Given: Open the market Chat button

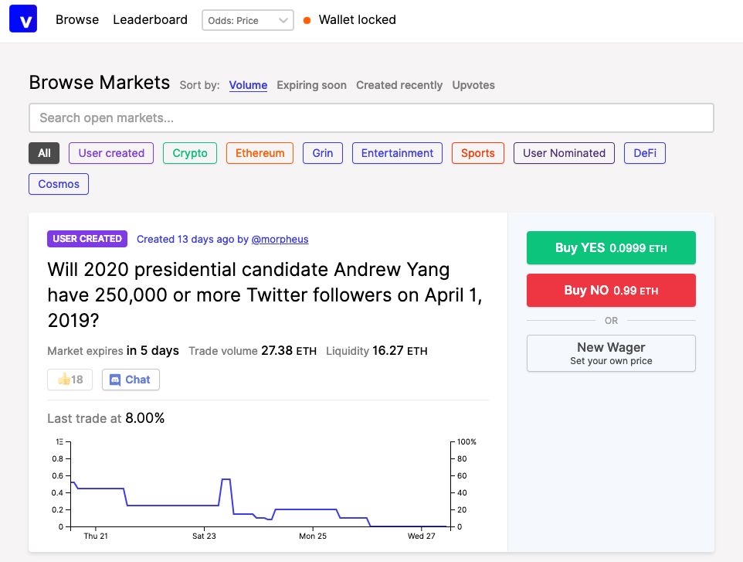Looking at the screenshot, I should click(x=131, y=380).
